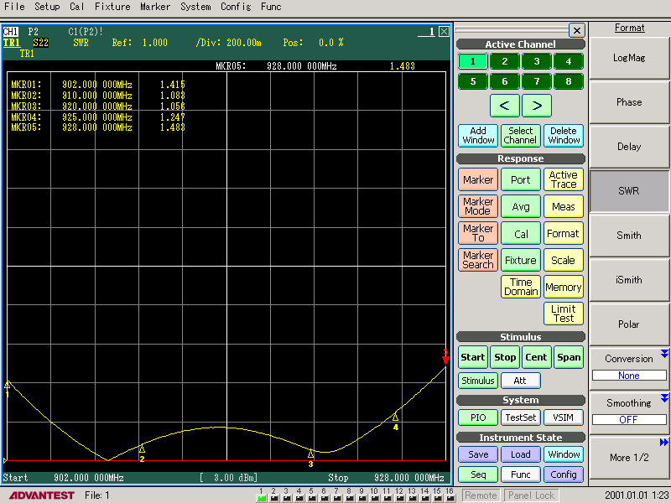Click the previous channel left arrow button

click(504, 106)
